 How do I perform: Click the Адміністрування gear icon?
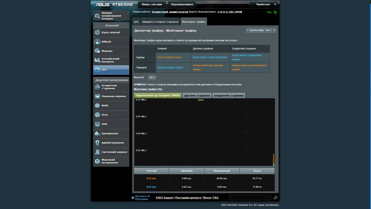(x=97, y=143)
